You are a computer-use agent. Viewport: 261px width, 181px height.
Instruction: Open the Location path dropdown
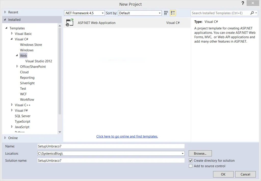183,154
